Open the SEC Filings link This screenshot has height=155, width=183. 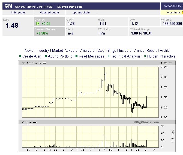(107, 50)
